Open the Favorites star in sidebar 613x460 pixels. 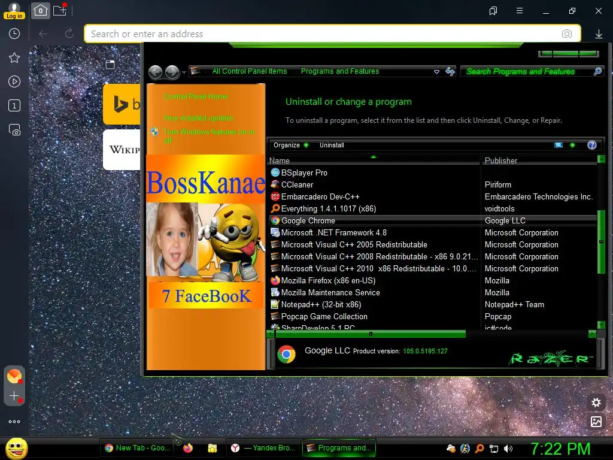pyautogui.click(x=14, y=58)
